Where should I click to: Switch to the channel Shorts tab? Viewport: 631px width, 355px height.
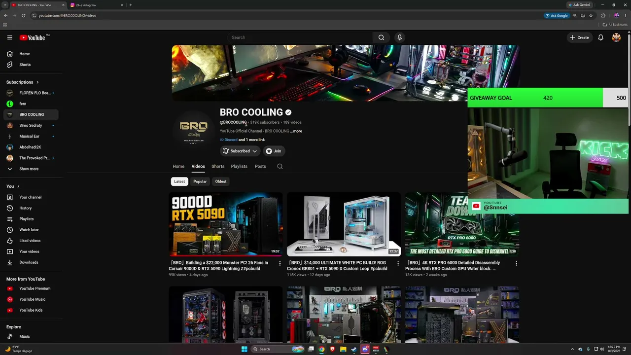point(218,166)
